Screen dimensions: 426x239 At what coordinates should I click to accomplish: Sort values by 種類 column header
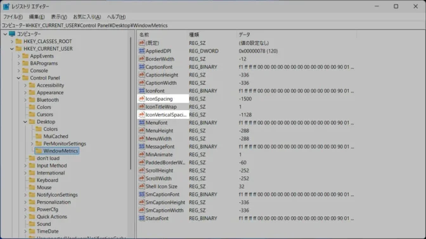tap(212, 35)
